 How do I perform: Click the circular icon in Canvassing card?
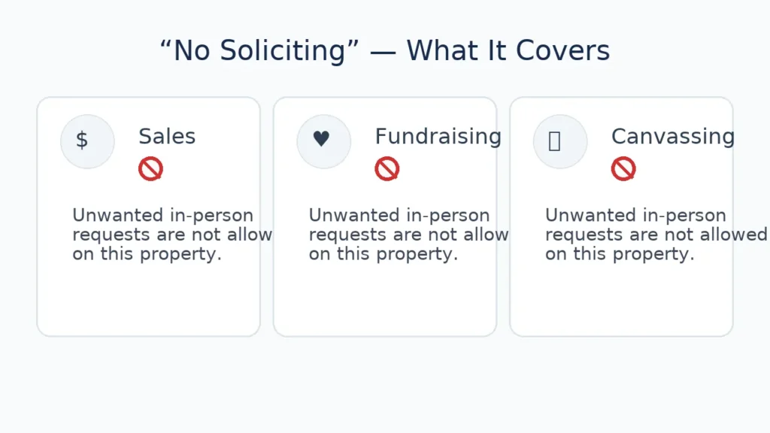pyautogui.click(x=559, y=141)
